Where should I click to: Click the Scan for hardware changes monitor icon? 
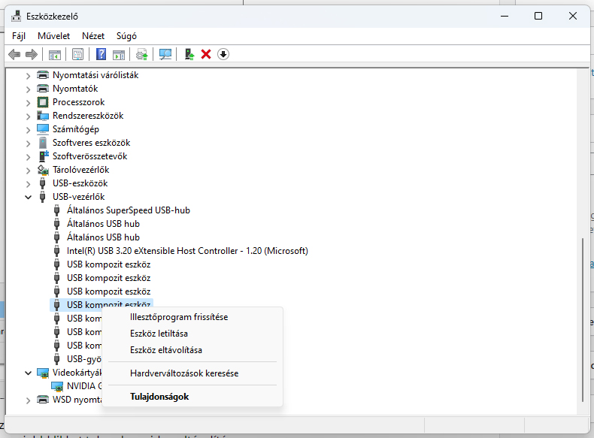coord(165,54)
